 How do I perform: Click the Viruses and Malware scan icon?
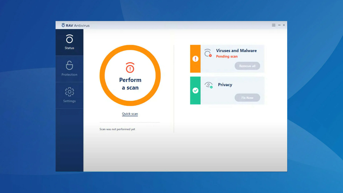pos(208,53)
